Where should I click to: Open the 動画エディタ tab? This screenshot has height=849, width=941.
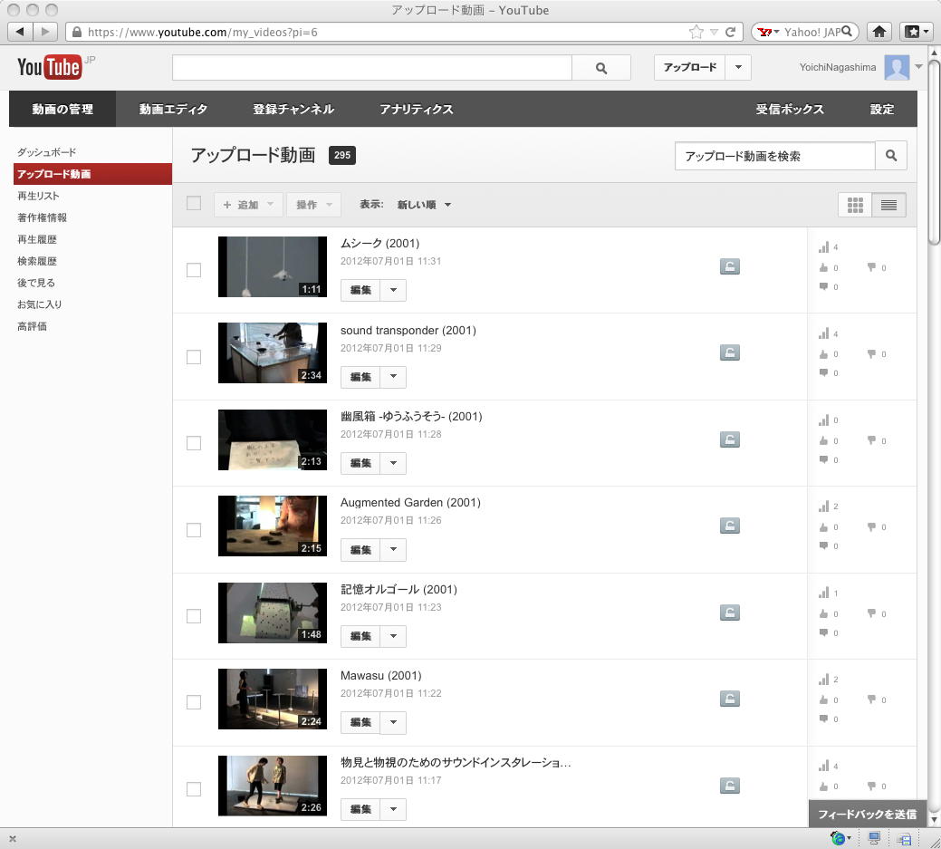[x=173, y=110]
